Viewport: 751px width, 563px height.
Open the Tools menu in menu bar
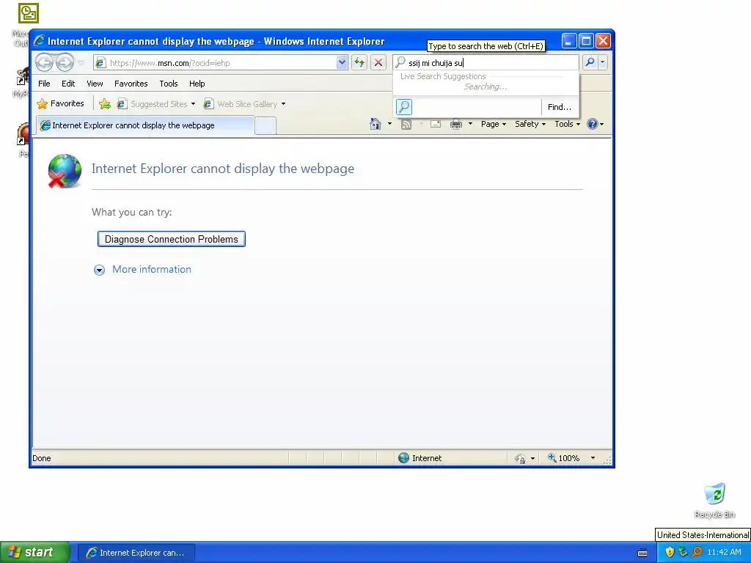click(x=169, y=84)
